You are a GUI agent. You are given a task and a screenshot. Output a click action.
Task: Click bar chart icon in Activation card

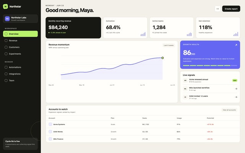coord(143,34)
